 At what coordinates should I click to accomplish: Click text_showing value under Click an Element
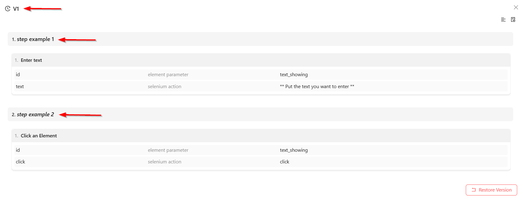pos(294,150)
